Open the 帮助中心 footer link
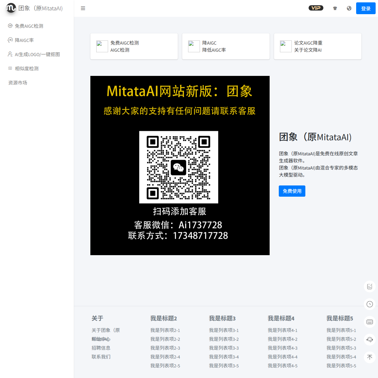 101,339
